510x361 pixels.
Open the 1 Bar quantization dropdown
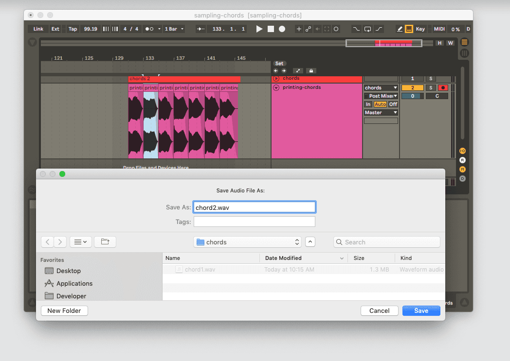tap(174, 29)
